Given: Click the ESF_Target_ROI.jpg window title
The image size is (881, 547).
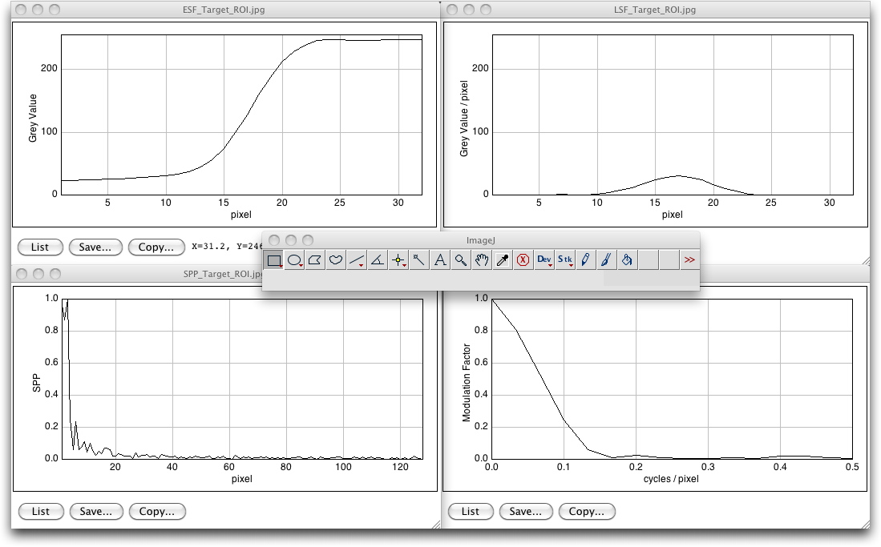Looking at the screenshot, I should coord(224,10).
